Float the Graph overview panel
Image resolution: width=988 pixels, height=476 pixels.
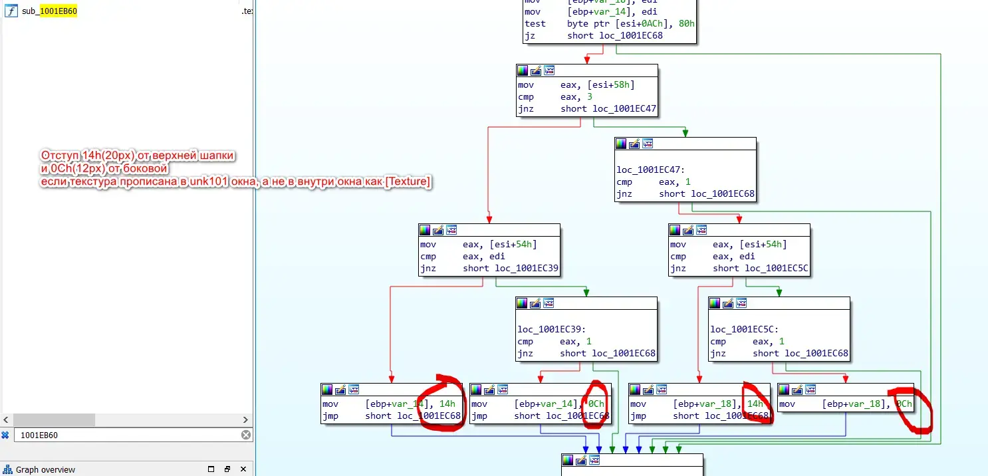[x=227, y=469]
